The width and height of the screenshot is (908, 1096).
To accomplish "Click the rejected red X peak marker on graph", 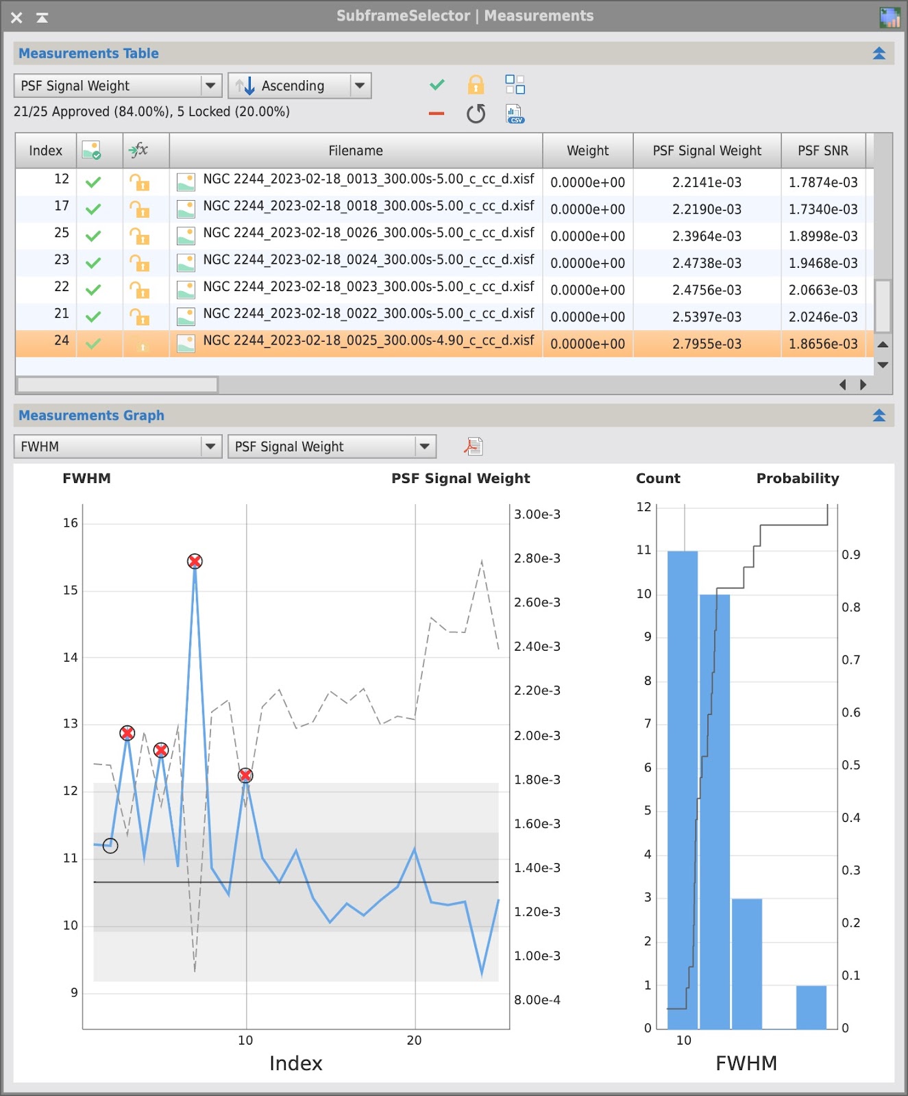I will pos(195,562).
